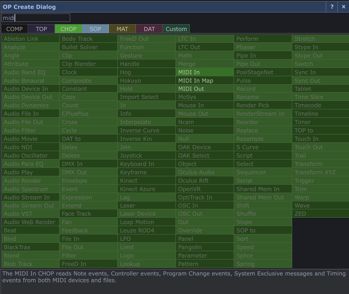
Task: Choose the BlackTrax operator
Action: 30,247
